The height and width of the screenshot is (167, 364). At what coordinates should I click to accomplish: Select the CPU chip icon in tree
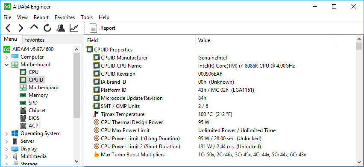click(23, 72)
